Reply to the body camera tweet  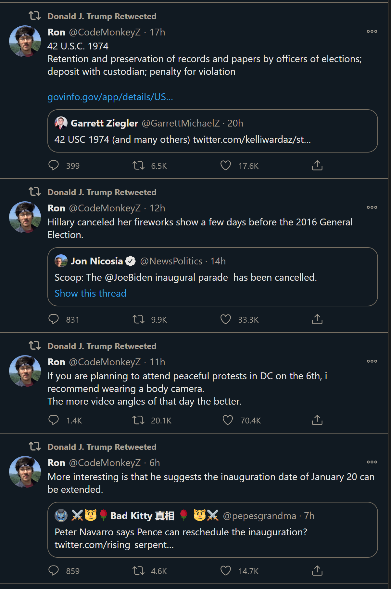[54, 420]
